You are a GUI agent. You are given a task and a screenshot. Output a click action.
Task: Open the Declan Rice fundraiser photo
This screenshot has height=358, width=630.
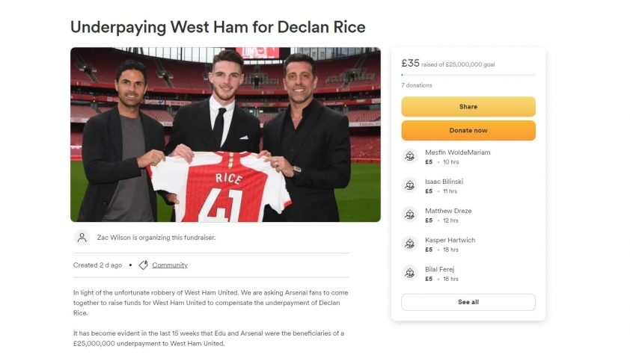(225, 135)
